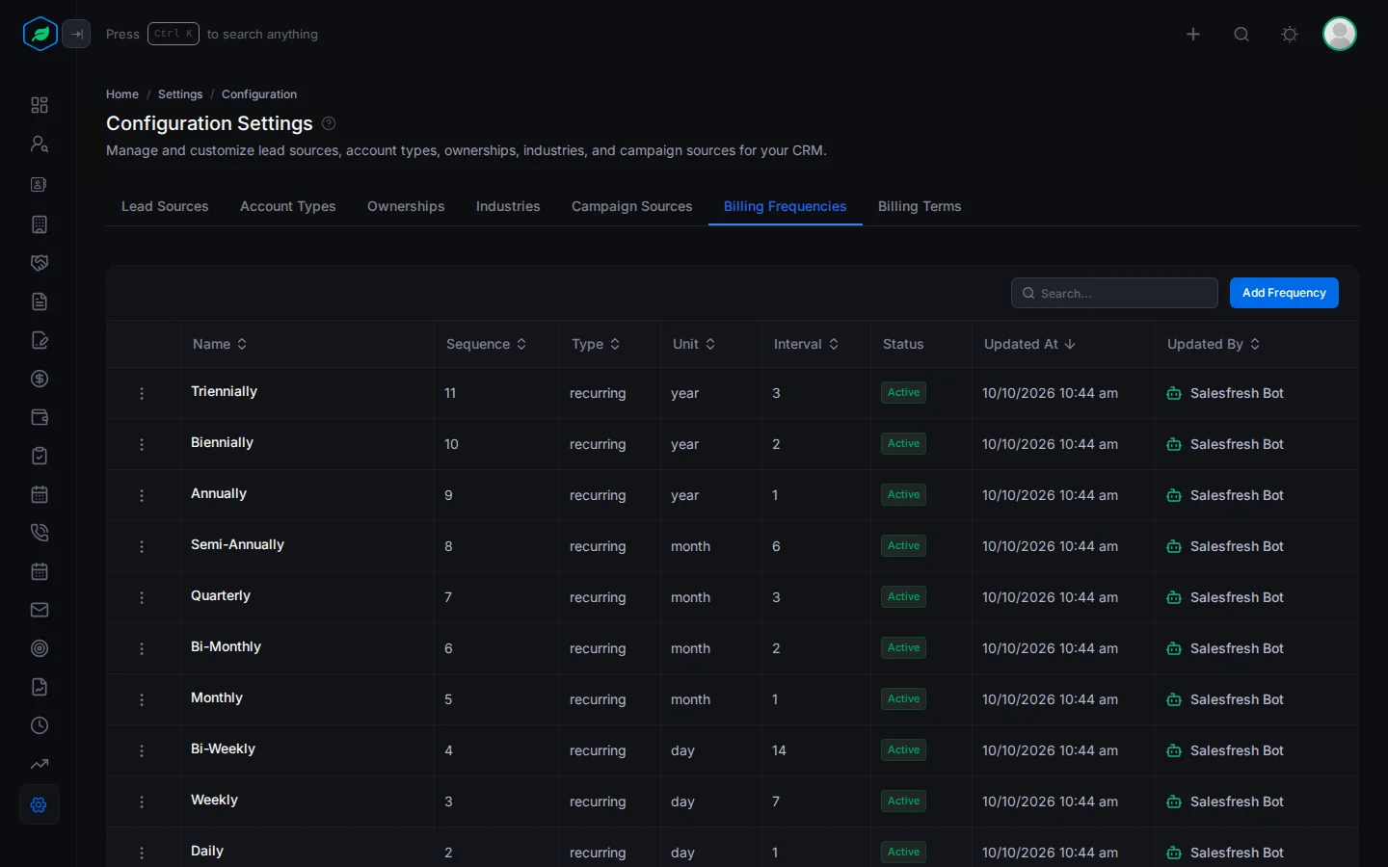Open the accounts building sidebar icon

[x=40, y=224]
